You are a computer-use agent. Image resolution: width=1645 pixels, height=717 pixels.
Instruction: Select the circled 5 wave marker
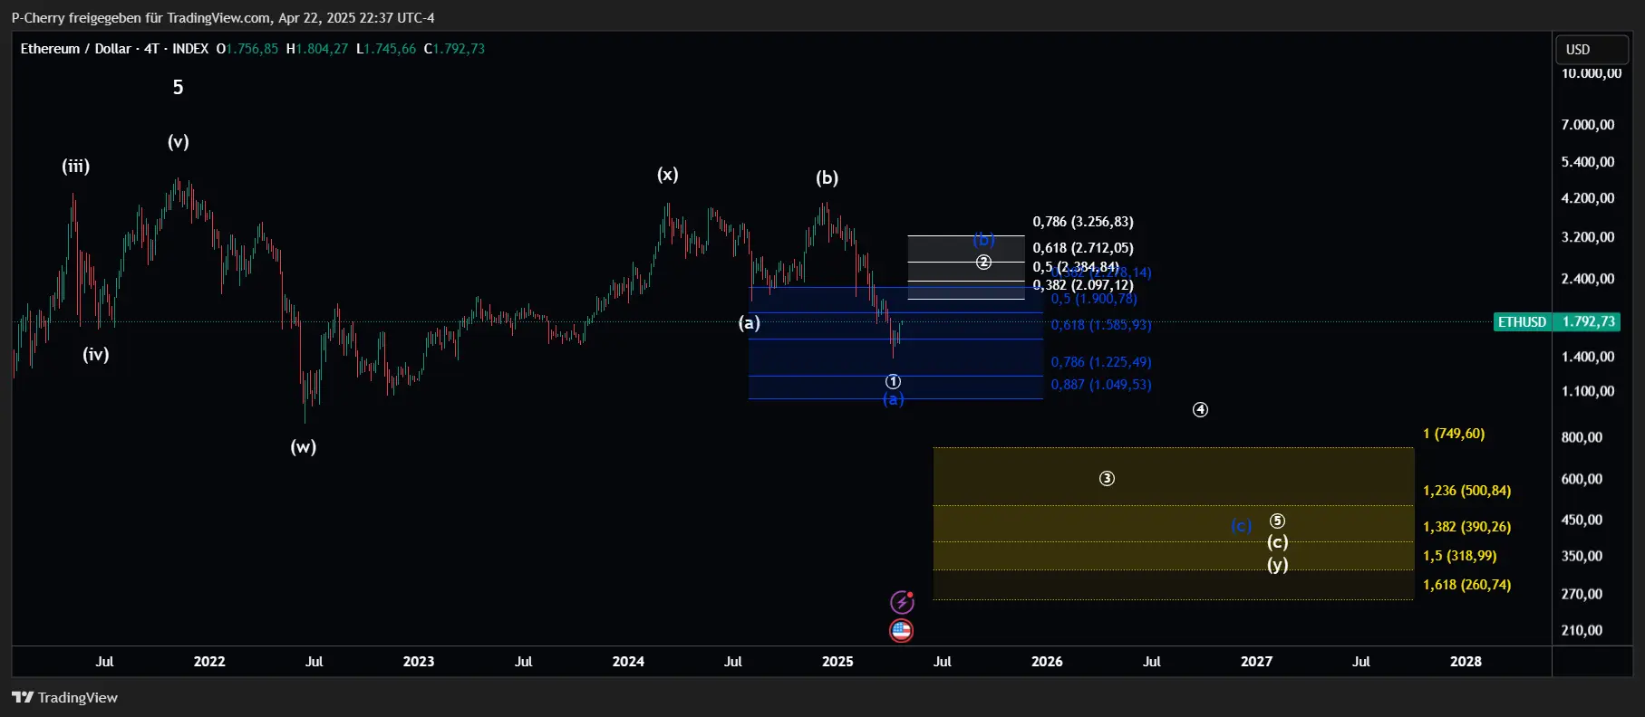[x=1277, y=521]
